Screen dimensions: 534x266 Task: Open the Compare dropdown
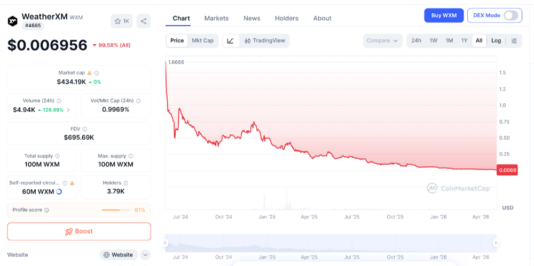click(382, 41)
